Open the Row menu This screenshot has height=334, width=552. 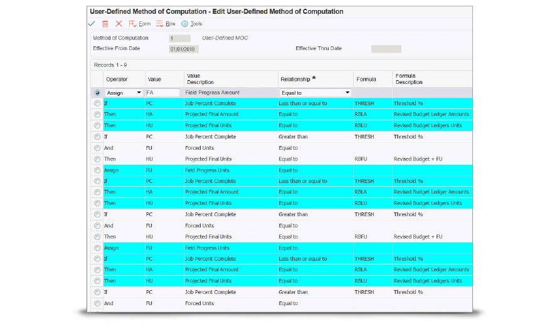tap(171, 24)
